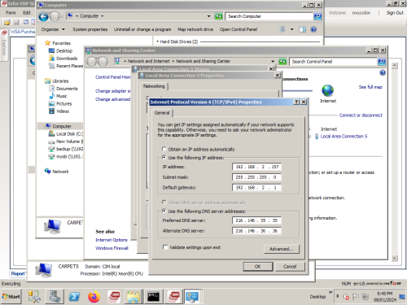This screenshot has height=305, width=407.
Task: Click the IP address input field
Action: 256,167
